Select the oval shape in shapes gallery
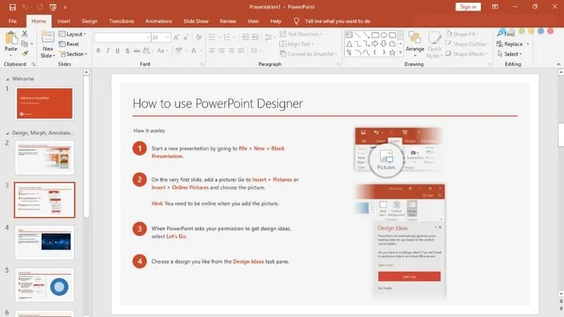 384,35
